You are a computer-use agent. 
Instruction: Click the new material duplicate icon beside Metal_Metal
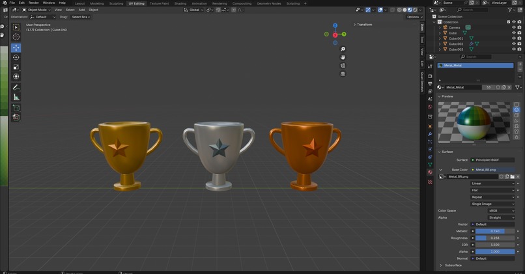pyautogui.click(x=504, y=87)
